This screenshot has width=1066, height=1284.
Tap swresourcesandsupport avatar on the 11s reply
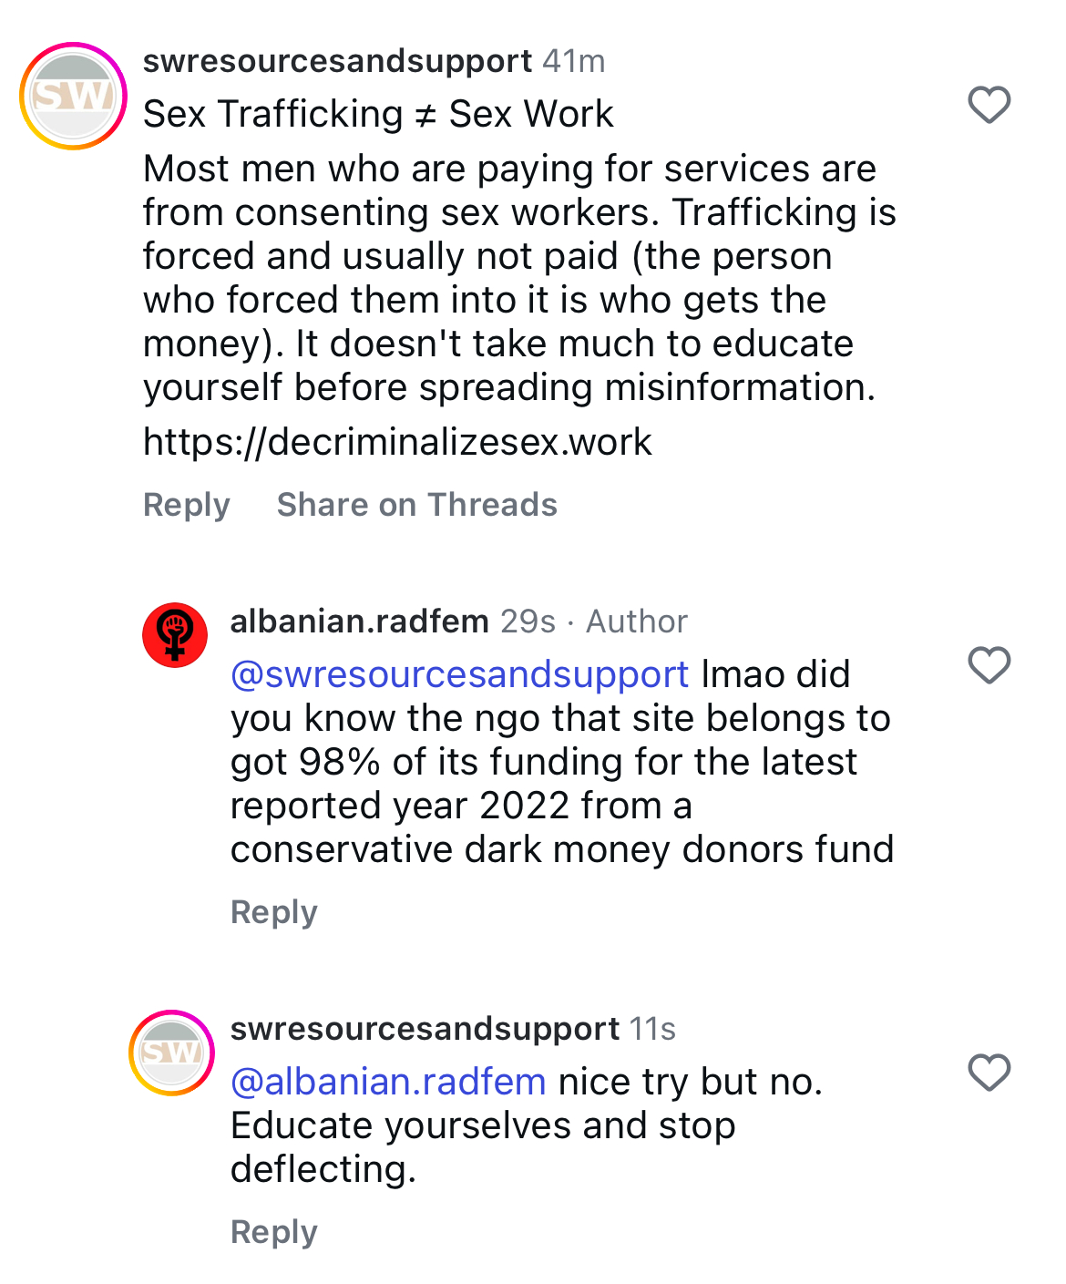click(x=171, y=1053)
